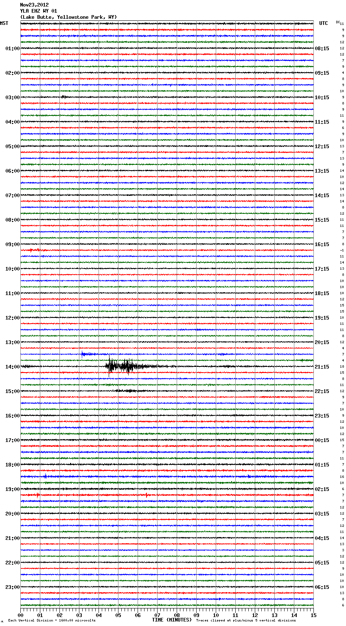Click the "17:00" MST time label
The width and height of the screenshot is (346, 626).
tap(12, 440)
